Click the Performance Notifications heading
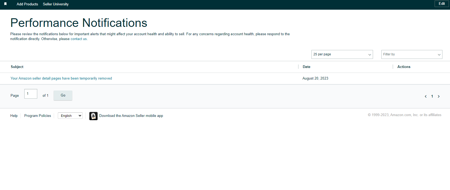The width and height of the screenshot is (450, 190). pos(79,23)
